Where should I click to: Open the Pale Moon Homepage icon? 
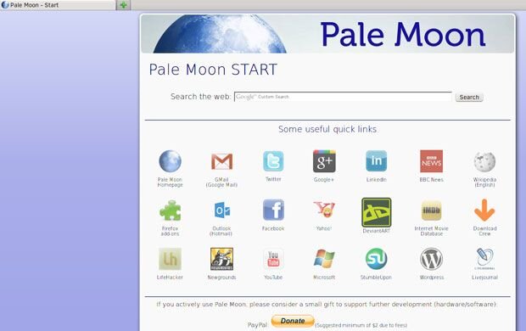tap(170, 161)
